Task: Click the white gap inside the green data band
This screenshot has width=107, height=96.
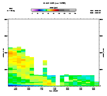Action: click(x=66, y=79)
